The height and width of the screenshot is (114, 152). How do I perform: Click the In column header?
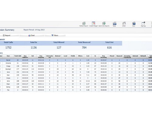tap(95, 57)
